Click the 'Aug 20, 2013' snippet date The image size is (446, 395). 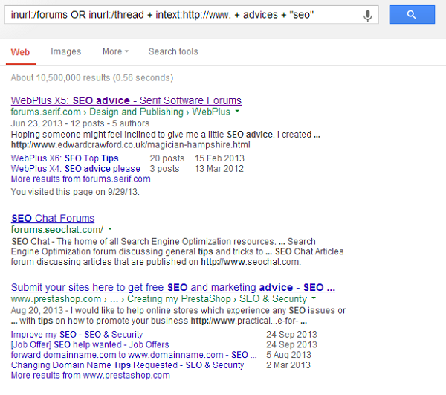tap(37, 310)
